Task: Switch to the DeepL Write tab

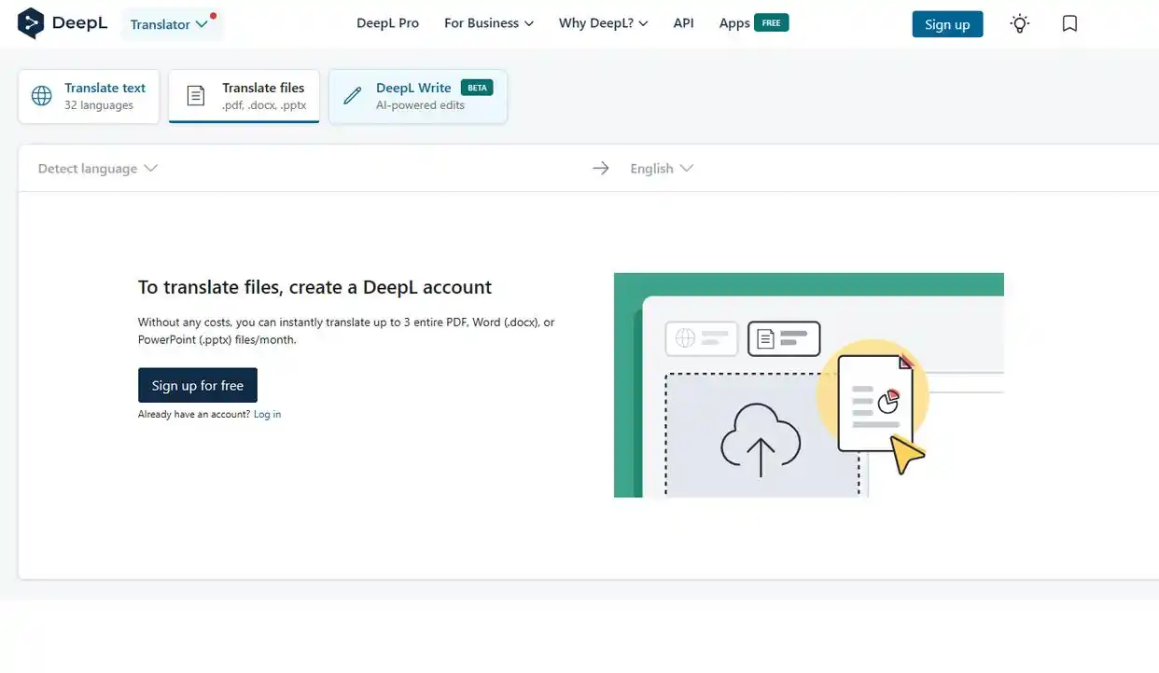Action: pyautogui.click(x=418, y=96)
